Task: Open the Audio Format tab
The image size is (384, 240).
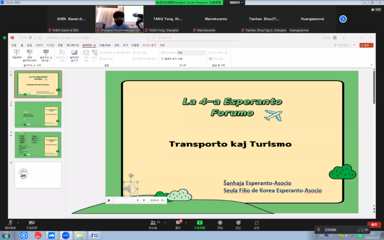Action: pyautogui.click(x=149, y=45)
